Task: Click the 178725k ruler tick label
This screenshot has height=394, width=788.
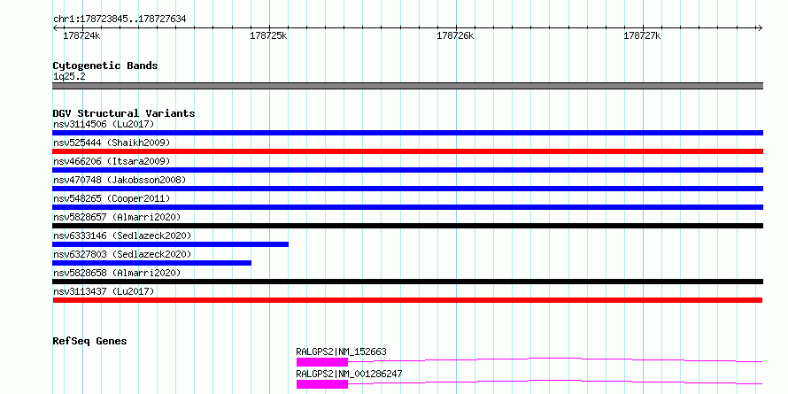Action: point(268,35)
